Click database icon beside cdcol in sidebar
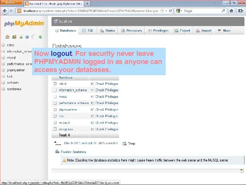 pyautogui.click(x=3, y=45)
